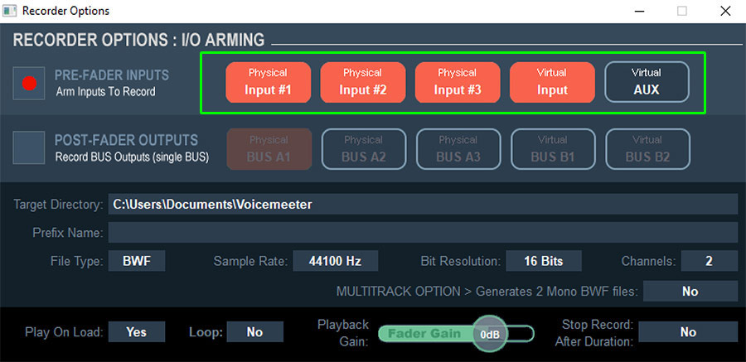
Task: Toggle the Pre-Fader Inputs record mode box
Action: pyautogui.click(x=29, y=83)
